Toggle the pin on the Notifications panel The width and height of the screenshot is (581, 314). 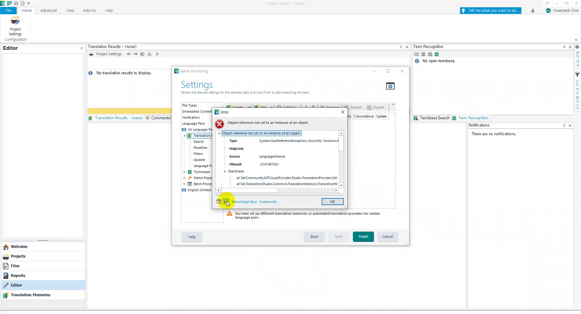564,125
